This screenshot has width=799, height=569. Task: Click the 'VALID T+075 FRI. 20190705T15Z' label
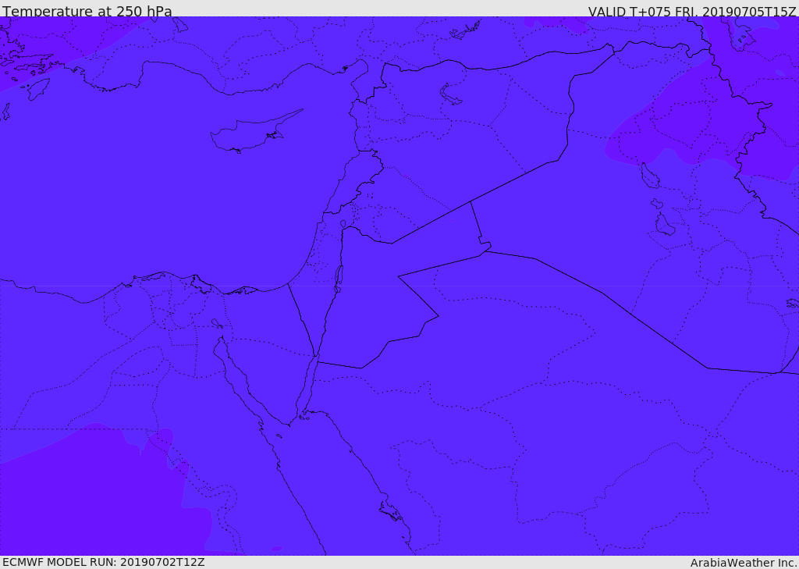(692, 12)
